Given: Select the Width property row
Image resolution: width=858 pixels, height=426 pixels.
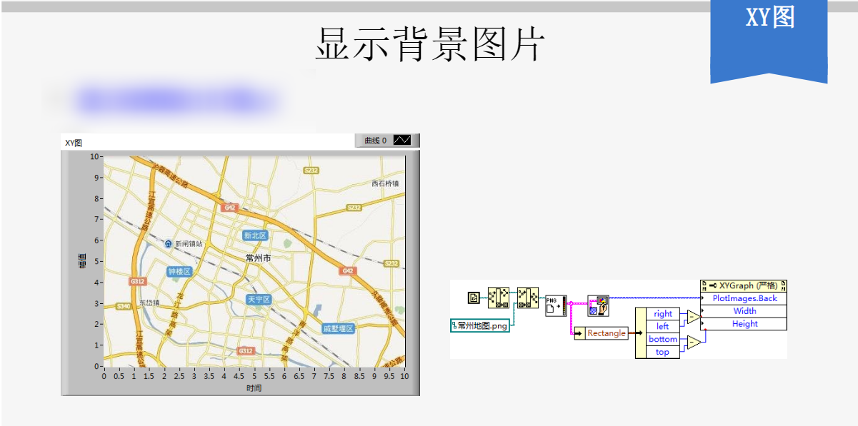Looking at the screenshot, I should [x=744, y=311].
